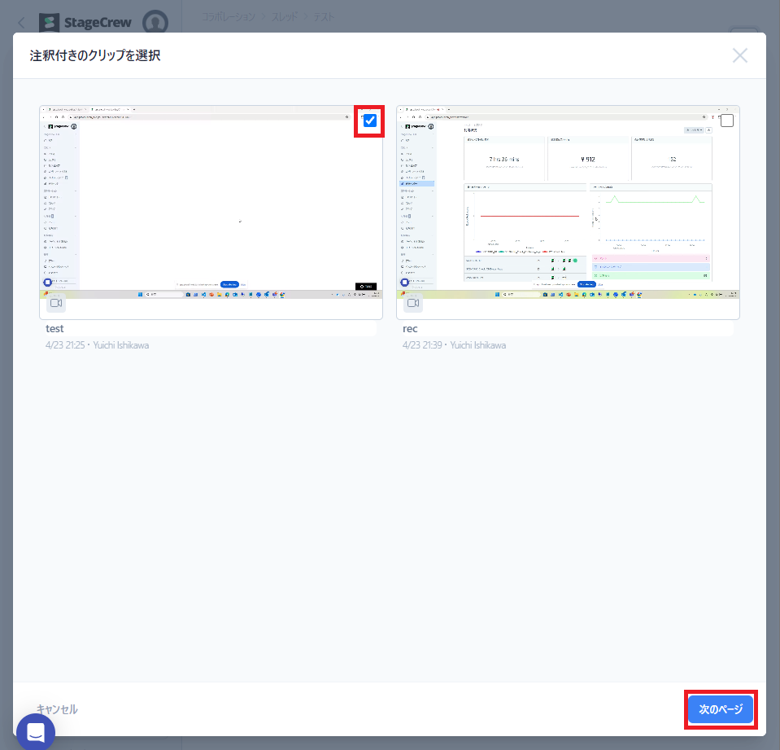Click the test clip title
This screenshot has width=780, height=750.
[55, 329]
